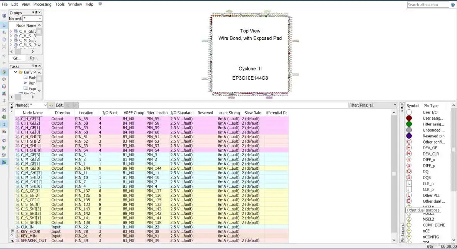Open the Window menu

[x=75, y=4]
